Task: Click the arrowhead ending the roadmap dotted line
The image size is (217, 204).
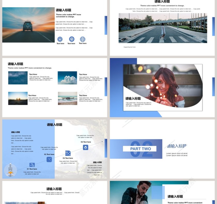Action: coord(105,141)
